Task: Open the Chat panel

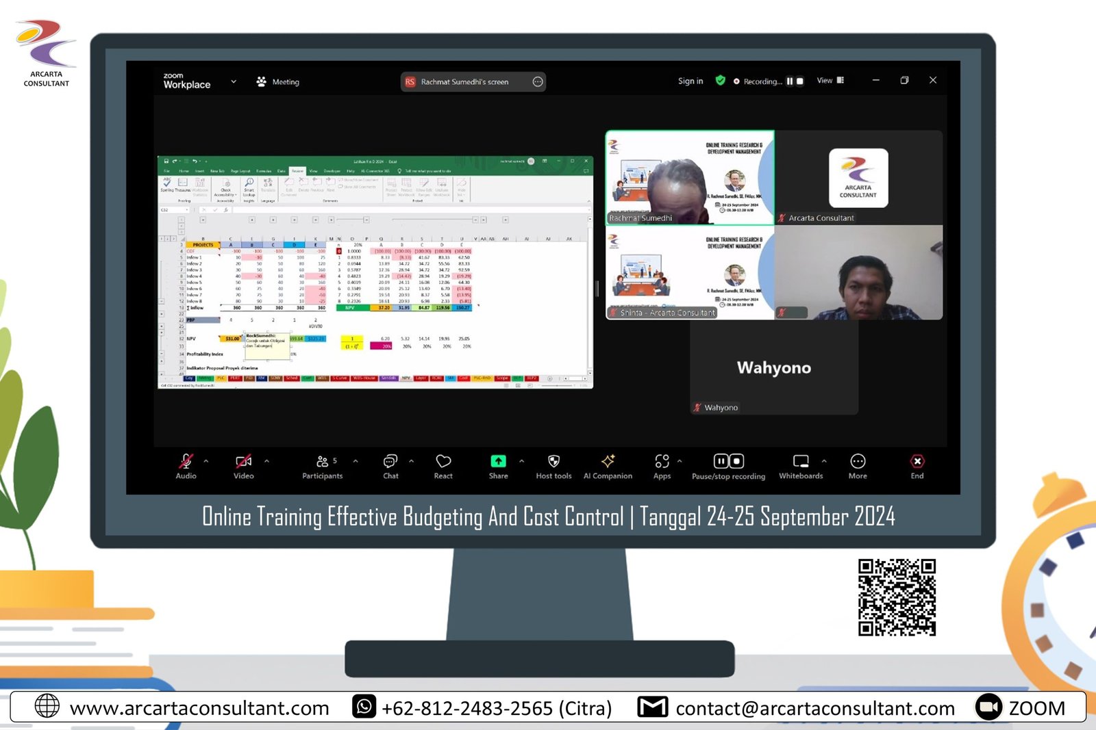Action: [390, 465]
